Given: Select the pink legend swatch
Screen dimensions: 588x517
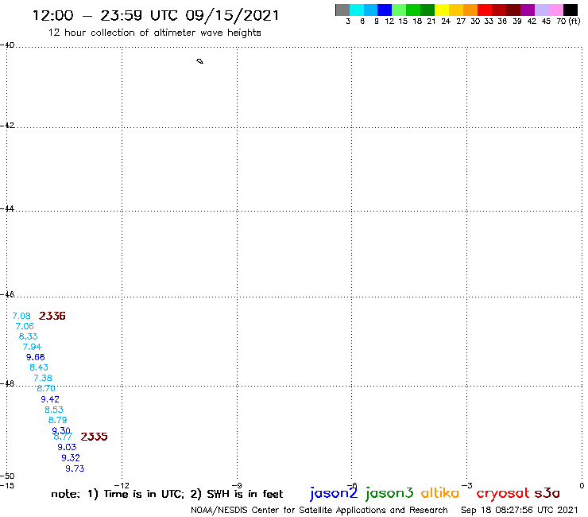Looking at the screenshot, I should click(555, 10).
